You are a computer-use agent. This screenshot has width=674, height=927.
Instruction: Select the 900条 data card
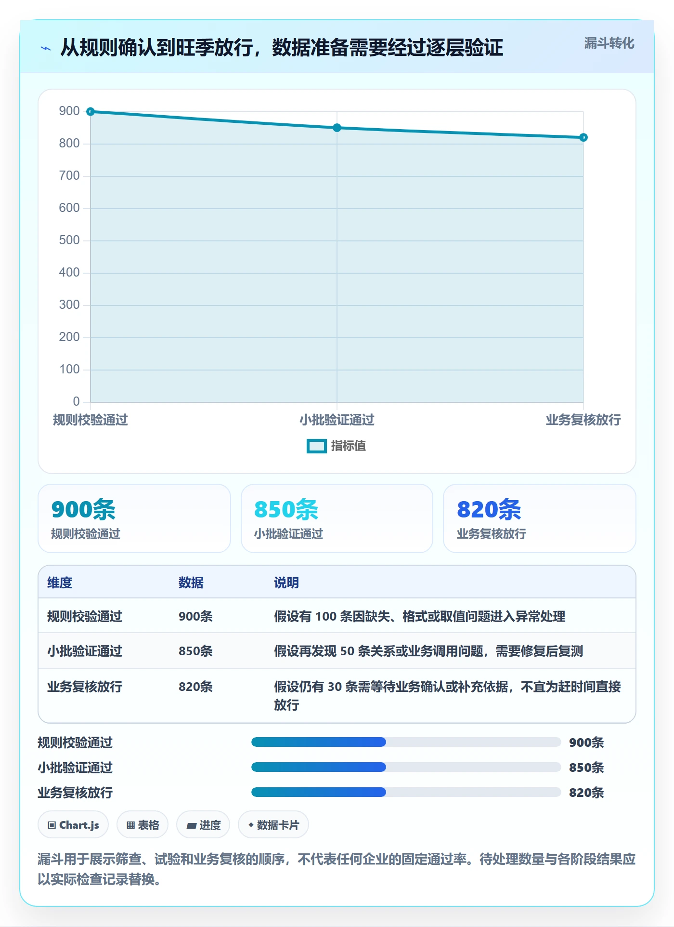pos(134,518)
